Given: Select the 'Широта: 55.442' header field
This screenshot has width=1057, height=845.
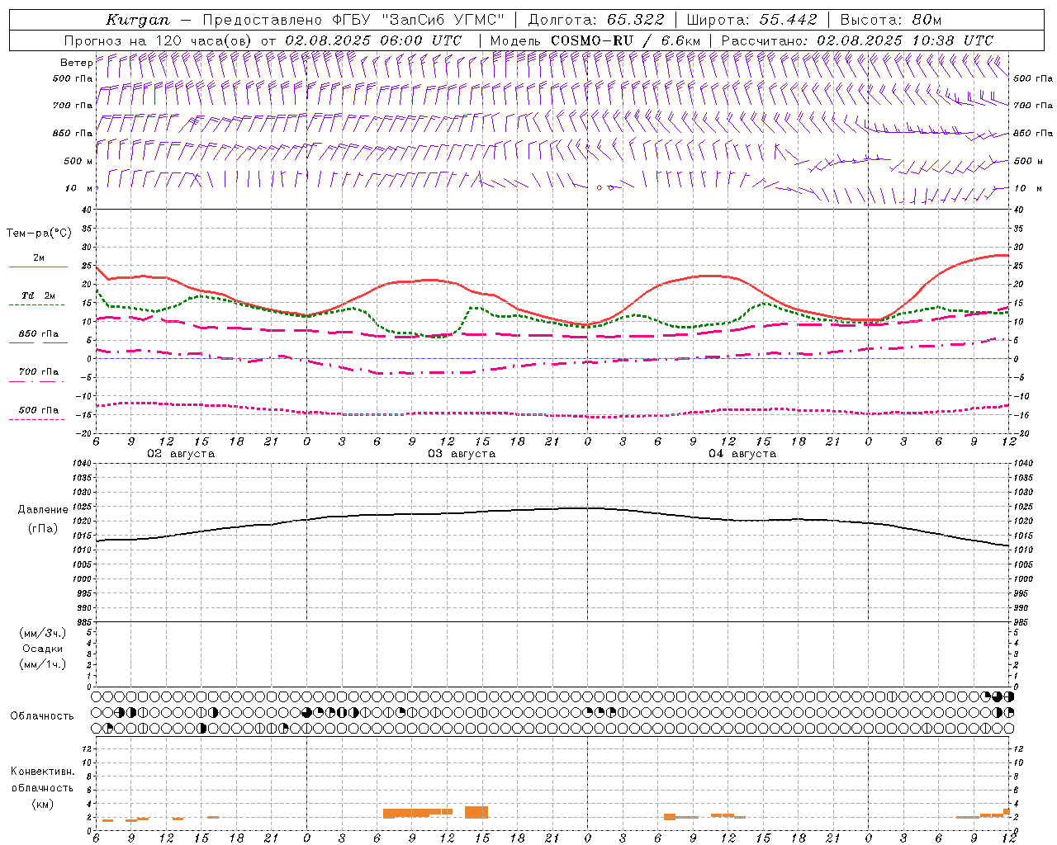Looking at the screenshot, I should coord(752,20).
